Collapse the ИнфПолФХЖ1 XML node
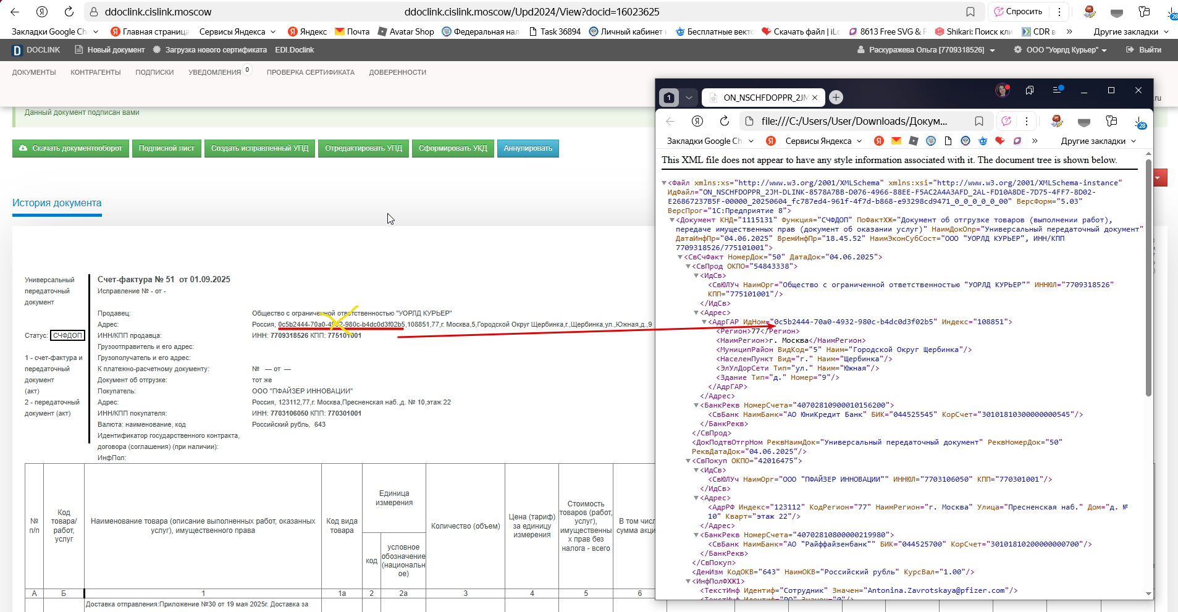The height and width of the screenshot is (612, 1178). tap(688, 581)
